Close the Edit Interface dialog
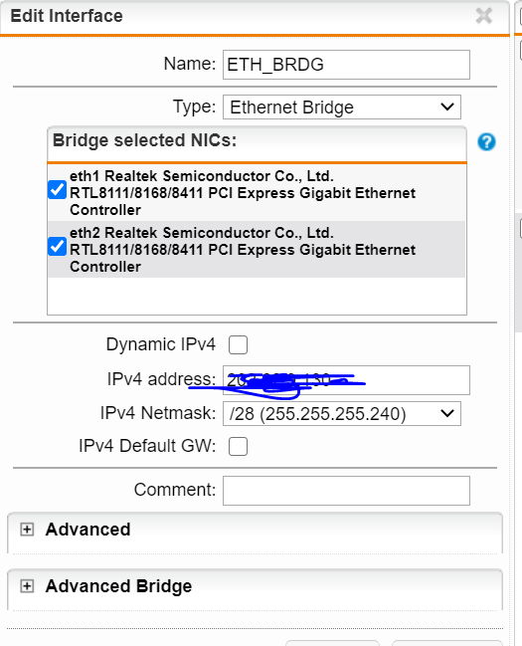This screenshot has height=646, width=522. (x=483, y=16)
